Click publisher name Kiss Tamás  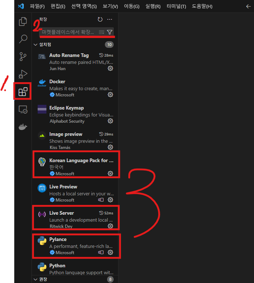60,148
